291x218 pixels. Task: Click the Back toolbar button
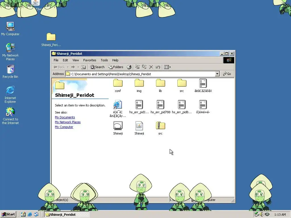pos(59,67)
